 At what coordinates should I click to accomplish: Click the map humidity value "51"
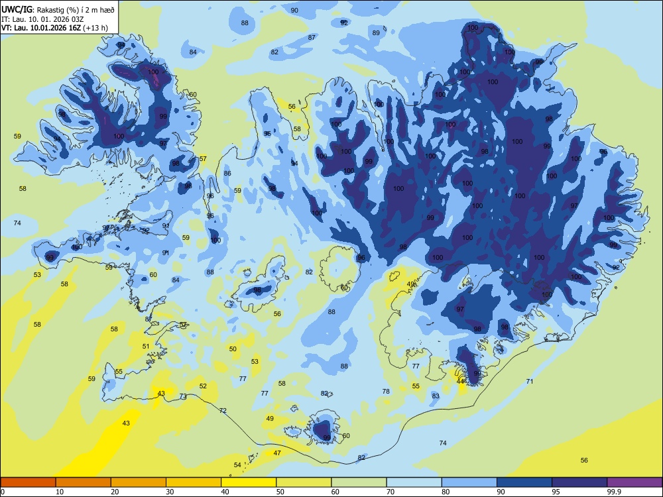pyautogui.click(x=146, y=346)
